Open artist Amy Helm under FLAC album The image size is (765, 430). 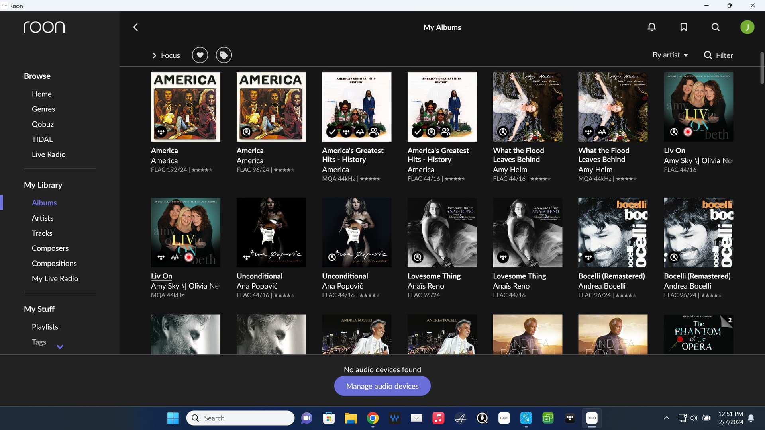[510, 170]
